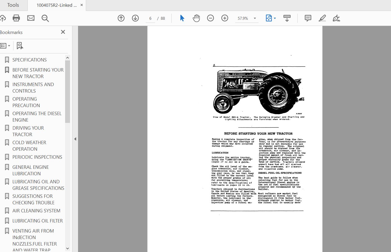
Task: Select VENTING AIR FROM INdECTION NOZZLES bookmark
Action: (x=34, y=240)
